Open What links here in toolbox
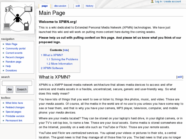Image resolution: width=186 pixels, height=139 pixels. [14, 103]
